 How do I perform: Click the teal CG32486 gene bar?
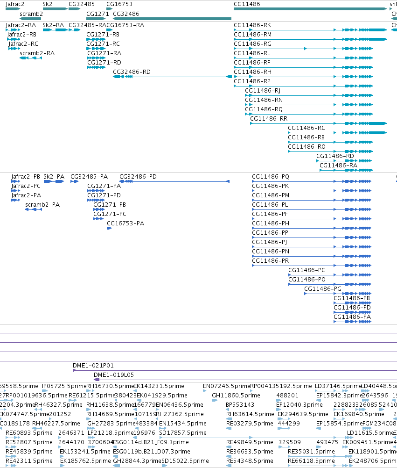pyautogui.click(x=172, y=19)
